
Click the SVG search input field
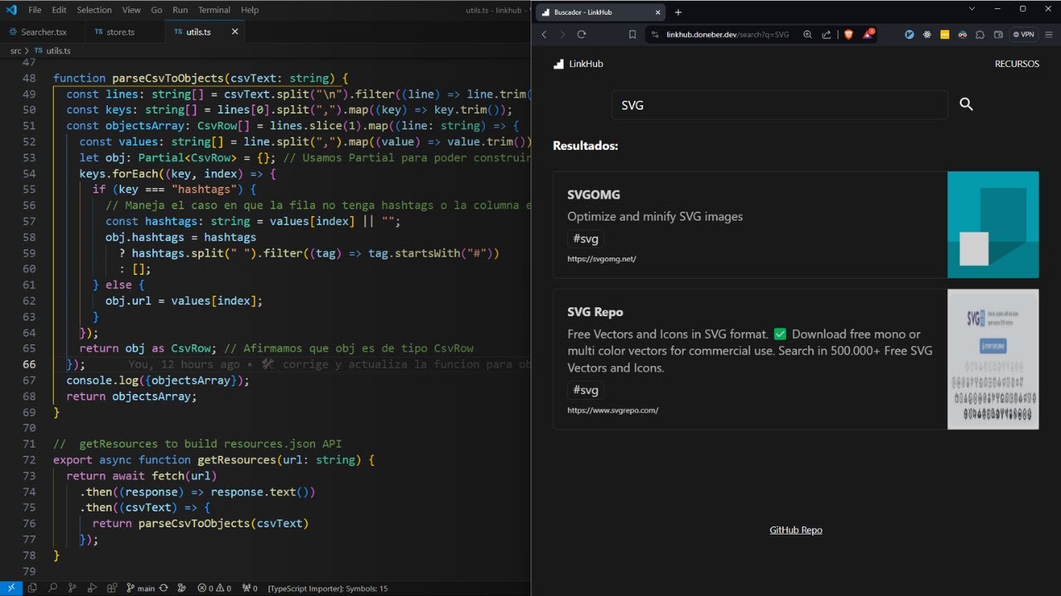click(779, 105)
